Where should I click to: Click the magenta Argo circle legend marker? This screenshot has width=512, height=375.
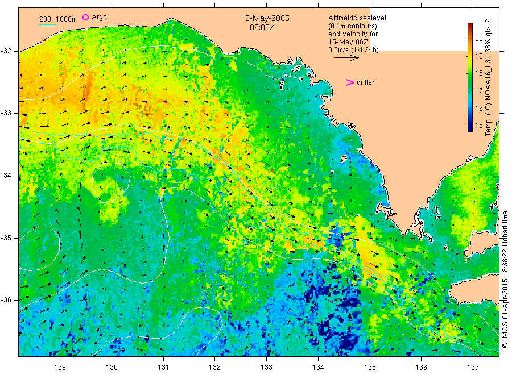tap(85, 17)
